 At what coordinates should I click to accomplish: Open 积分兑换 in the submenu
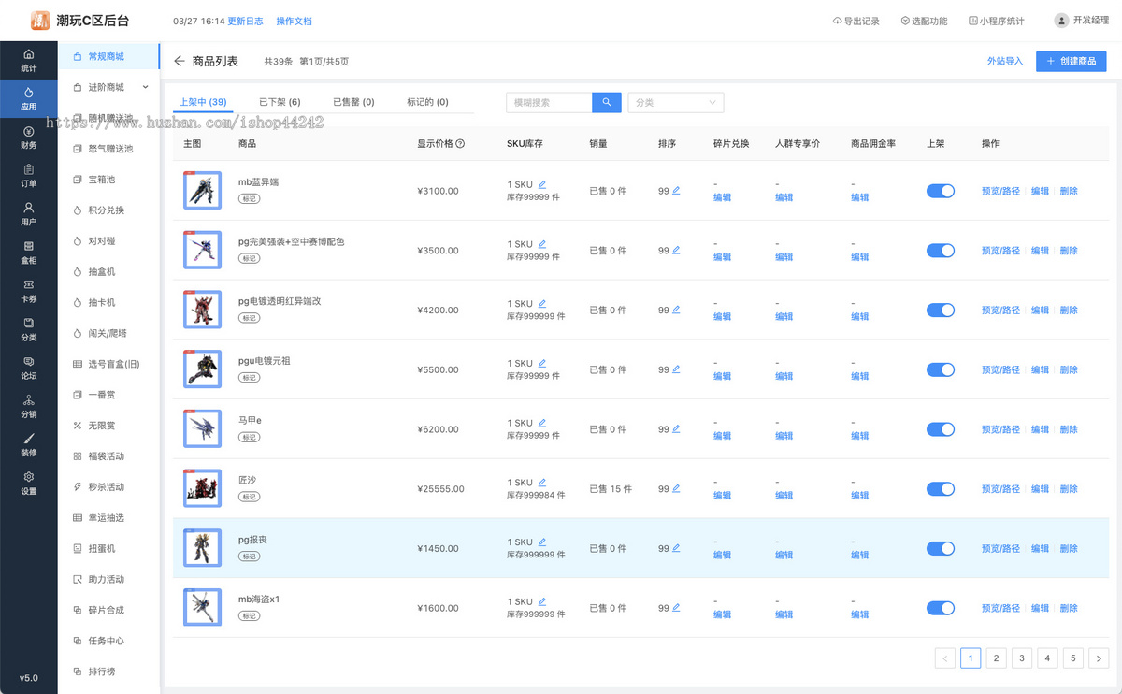[109, 210]
